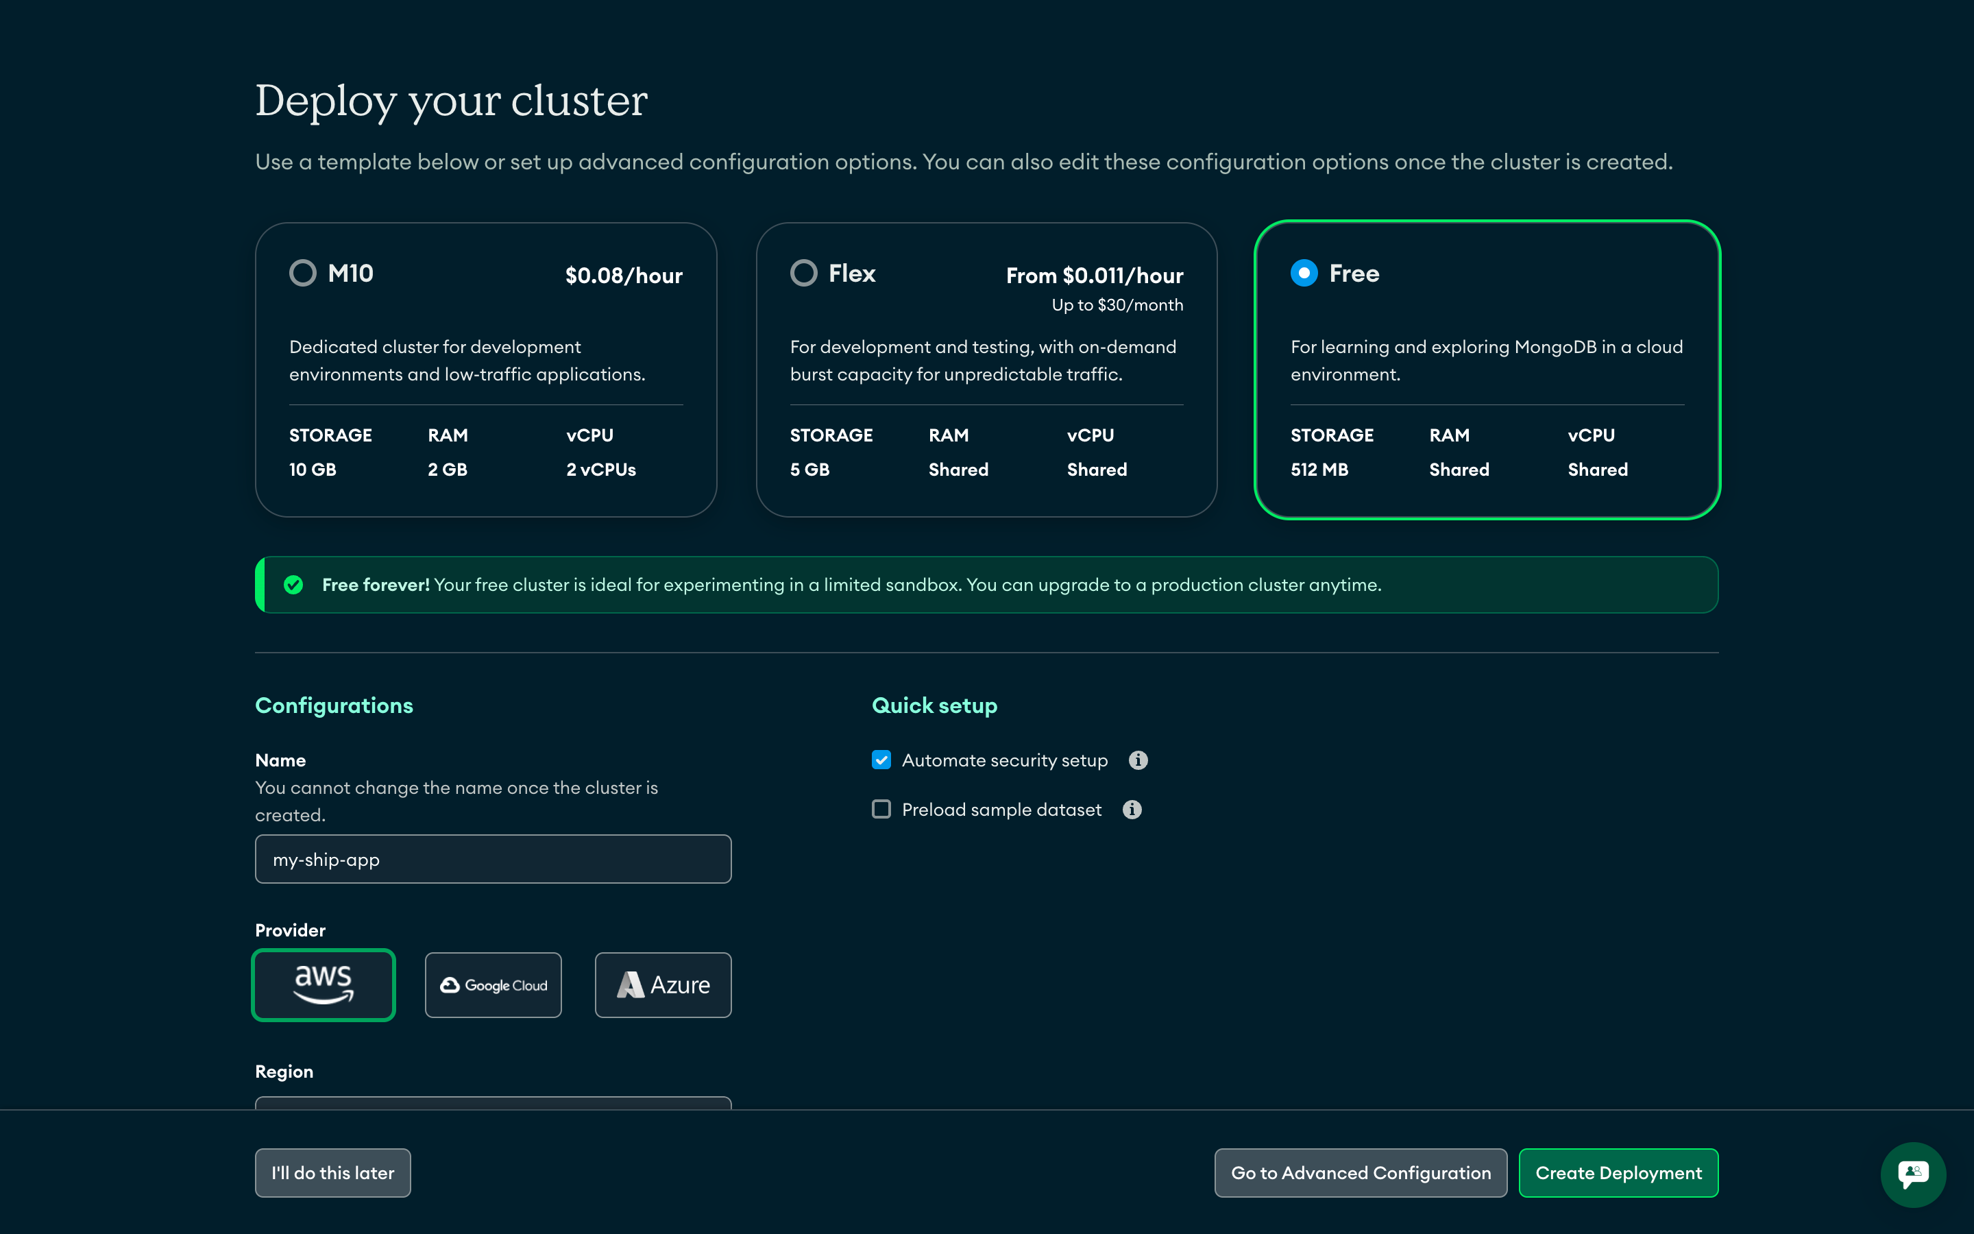Click the my-ship-app name field

coord(492,858)
